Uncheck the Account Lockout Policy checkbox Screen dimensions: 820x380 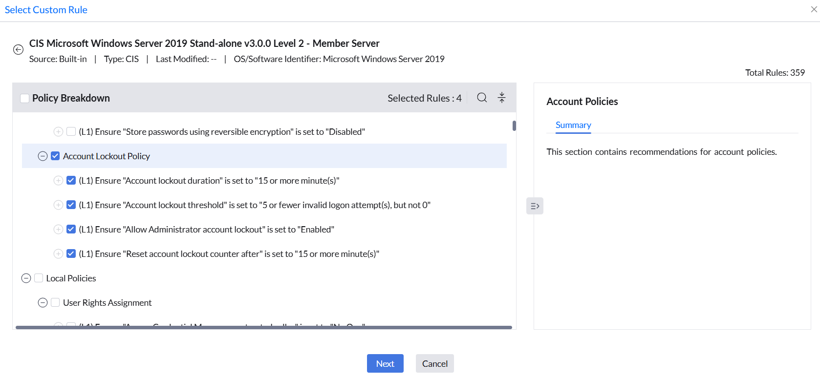coord(55,156)
